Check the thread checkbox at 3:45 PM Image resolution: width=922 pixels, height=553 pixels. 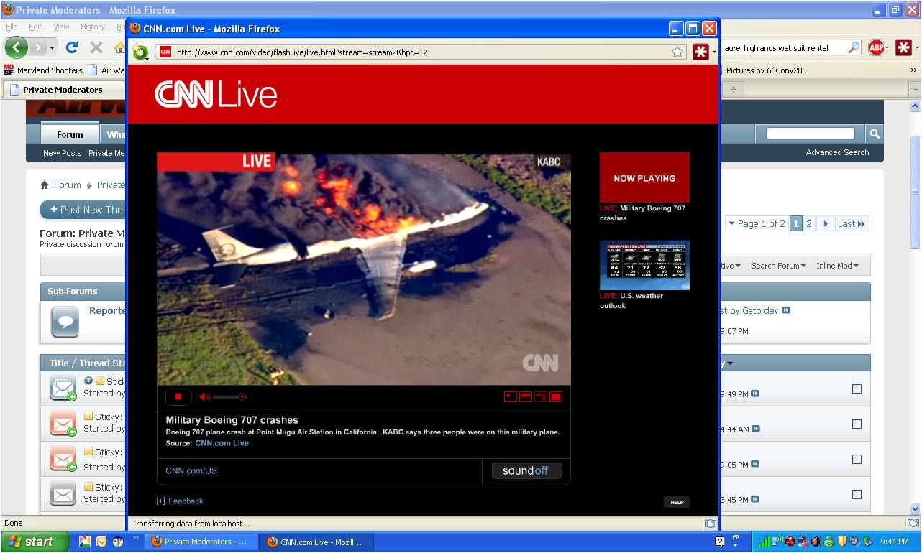tap(857, 494)
